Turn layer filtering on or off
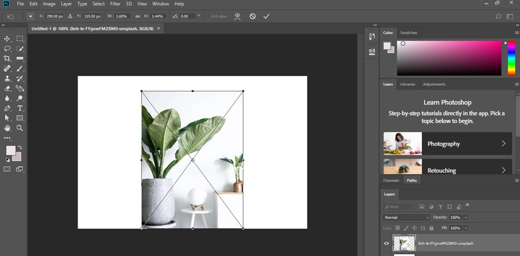 pyautogui.click(x=467, y=205)
